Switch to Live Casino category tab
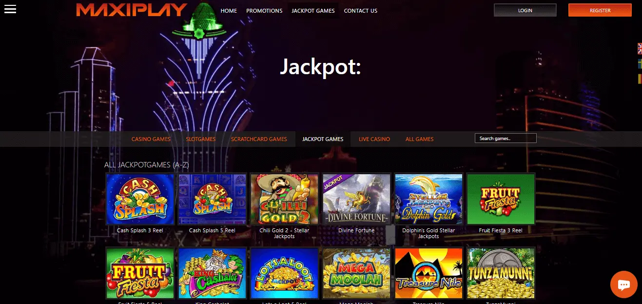The image size is (642, 304). 374,139
